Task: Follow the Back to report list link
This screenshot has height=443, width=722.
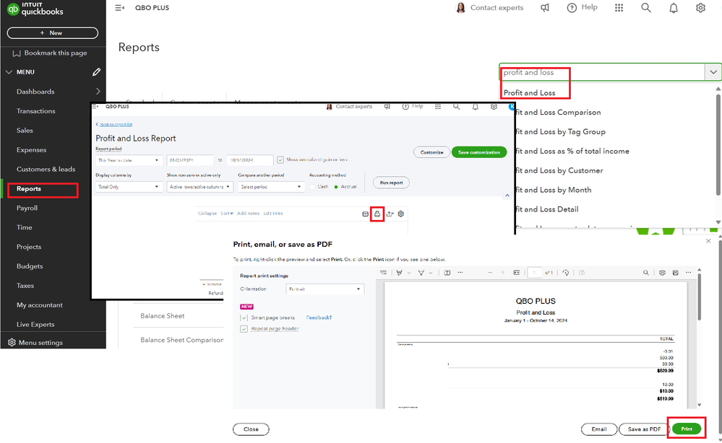Action: tap(116, 125)
